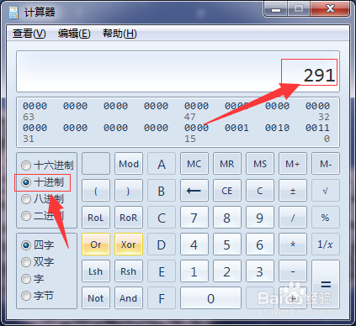Click the minus - button
Screen dimensions: 356x326
[293, 271]
